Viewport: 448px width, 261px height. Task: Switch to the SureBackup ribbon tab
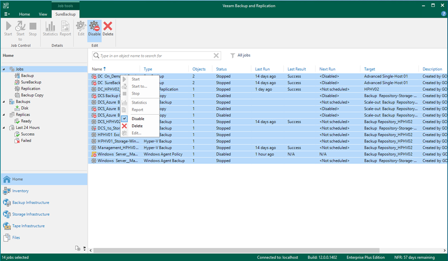66,14
